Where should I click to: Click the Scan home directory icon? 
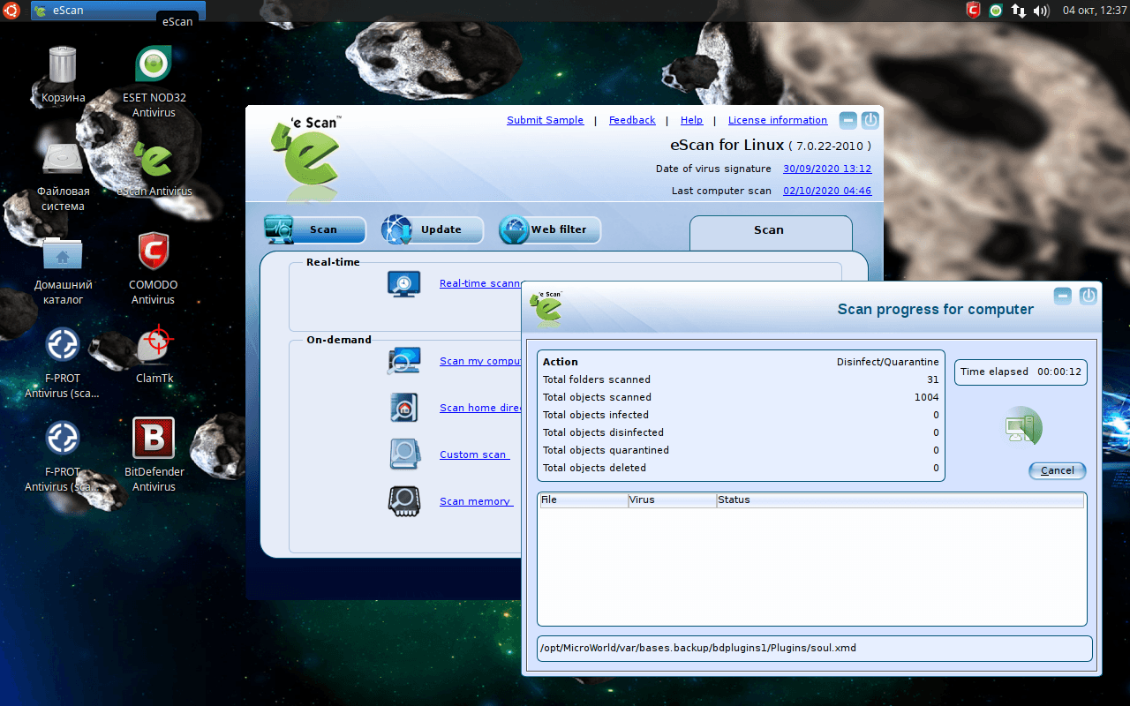(404, 408)
